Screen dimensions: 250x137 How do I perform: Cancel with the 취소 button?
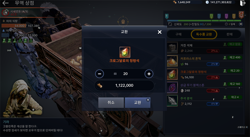click(x=111, y=102)
